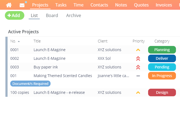180x116 pixels.
Task: Open Making Themed Scented Candles project
Action: 63,76
